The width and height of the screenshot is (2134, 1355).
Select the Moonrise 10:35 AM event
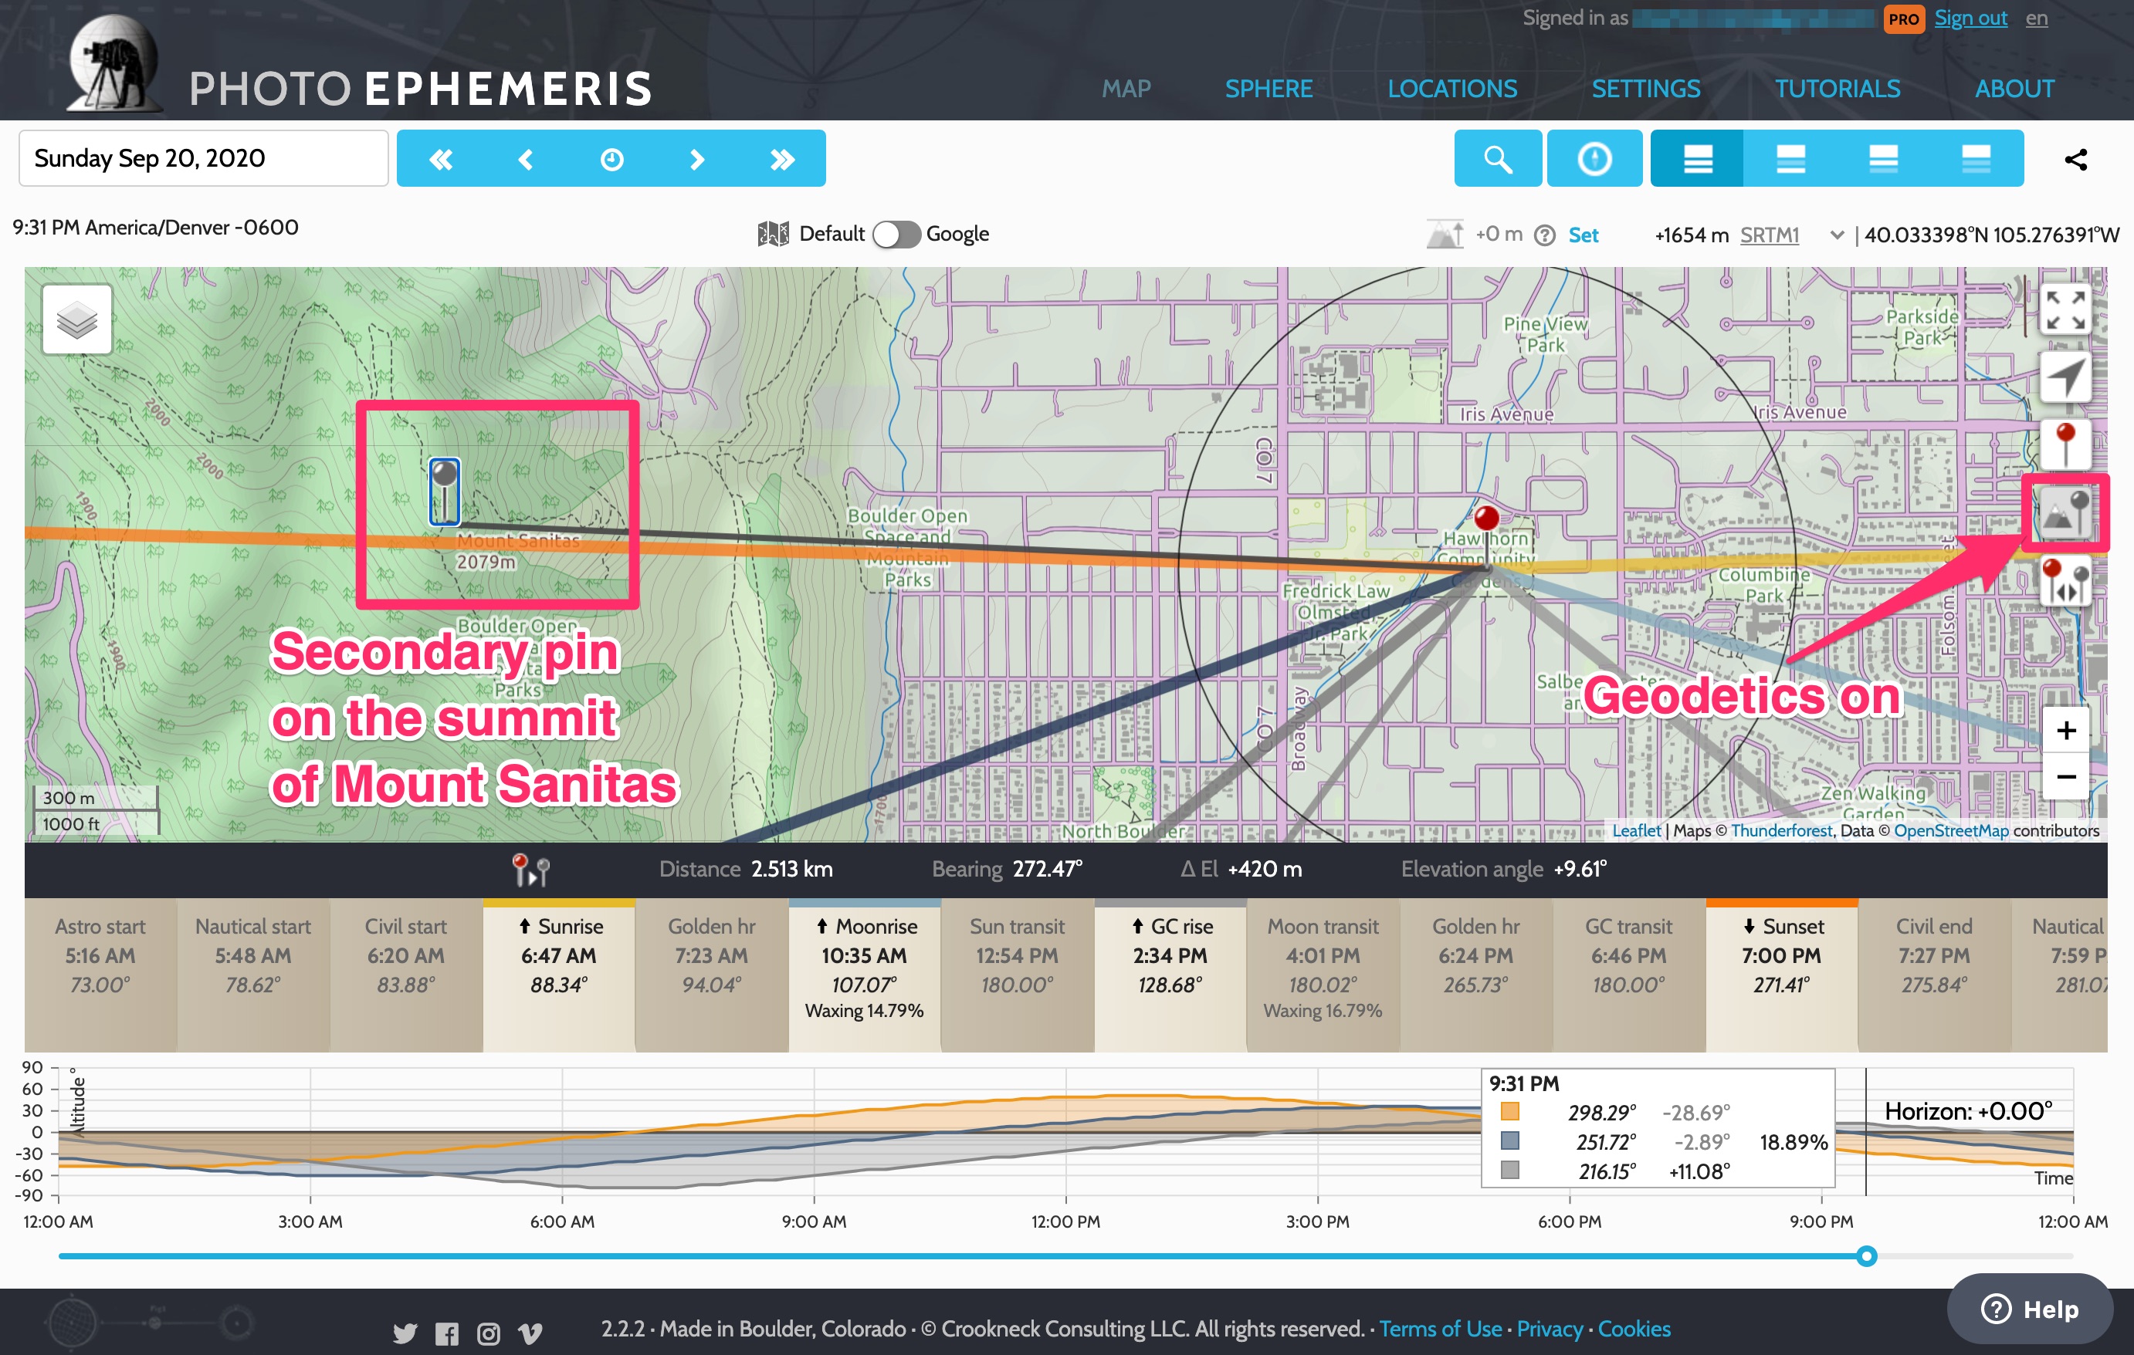tap(864, 976)
